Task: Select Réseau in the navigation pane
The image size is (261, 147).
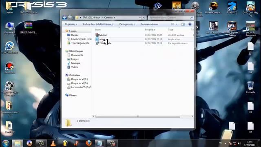Action: point(73,95)
